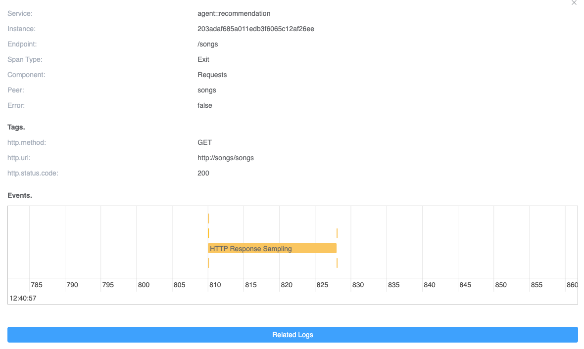This screenshot has width=584, height=349.
Task: Click the agent::recommendation service value
Action: tap(234, 13)
